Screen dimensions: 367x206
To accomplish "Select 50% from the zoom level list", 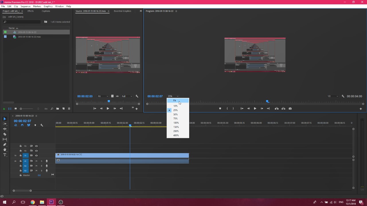I will click(x=175, y=114).
